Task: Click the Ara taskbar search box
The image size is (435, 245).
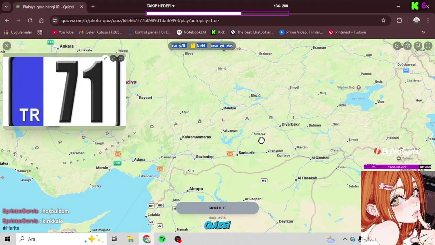Action: pos(61,239)
